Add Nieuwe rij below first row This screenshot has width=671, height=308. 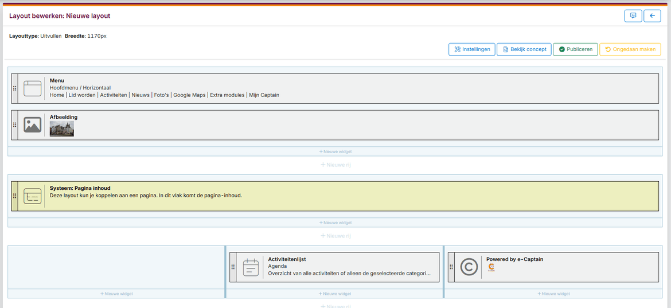coord(335,165)
